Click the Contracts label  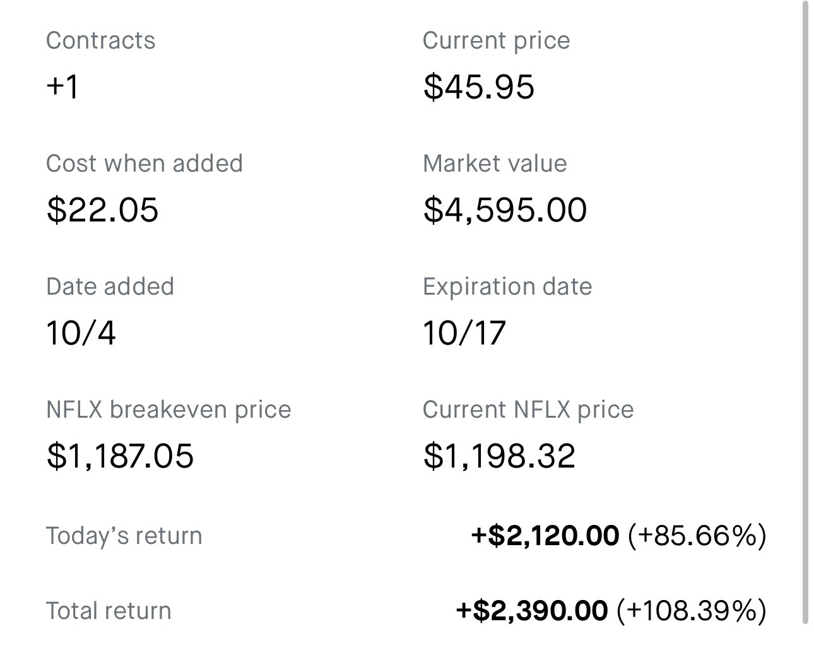tap(100, 40)
